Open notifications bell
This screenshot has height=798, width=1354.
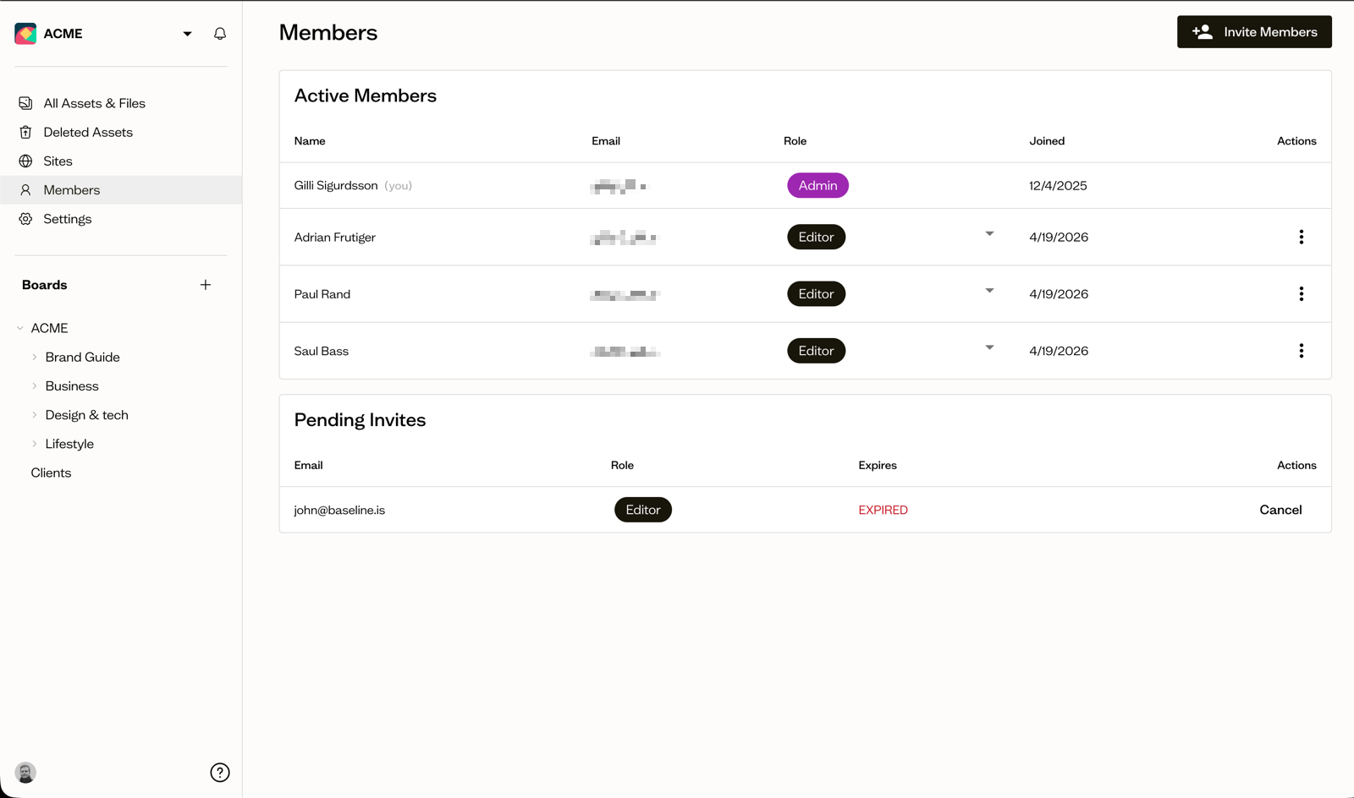[220, 34]
